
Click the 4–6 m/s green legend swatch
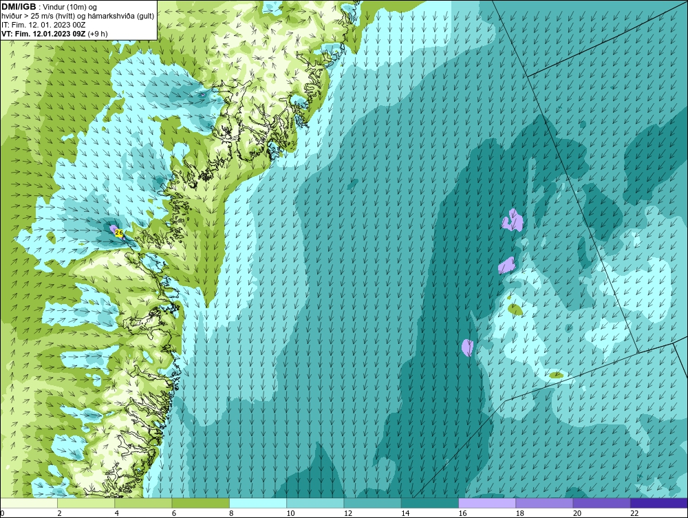[143, 503]
